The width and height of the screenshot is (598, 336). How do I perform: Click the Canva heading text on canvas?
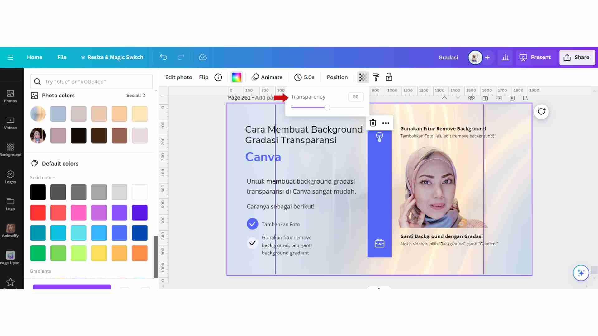[263, 157]
